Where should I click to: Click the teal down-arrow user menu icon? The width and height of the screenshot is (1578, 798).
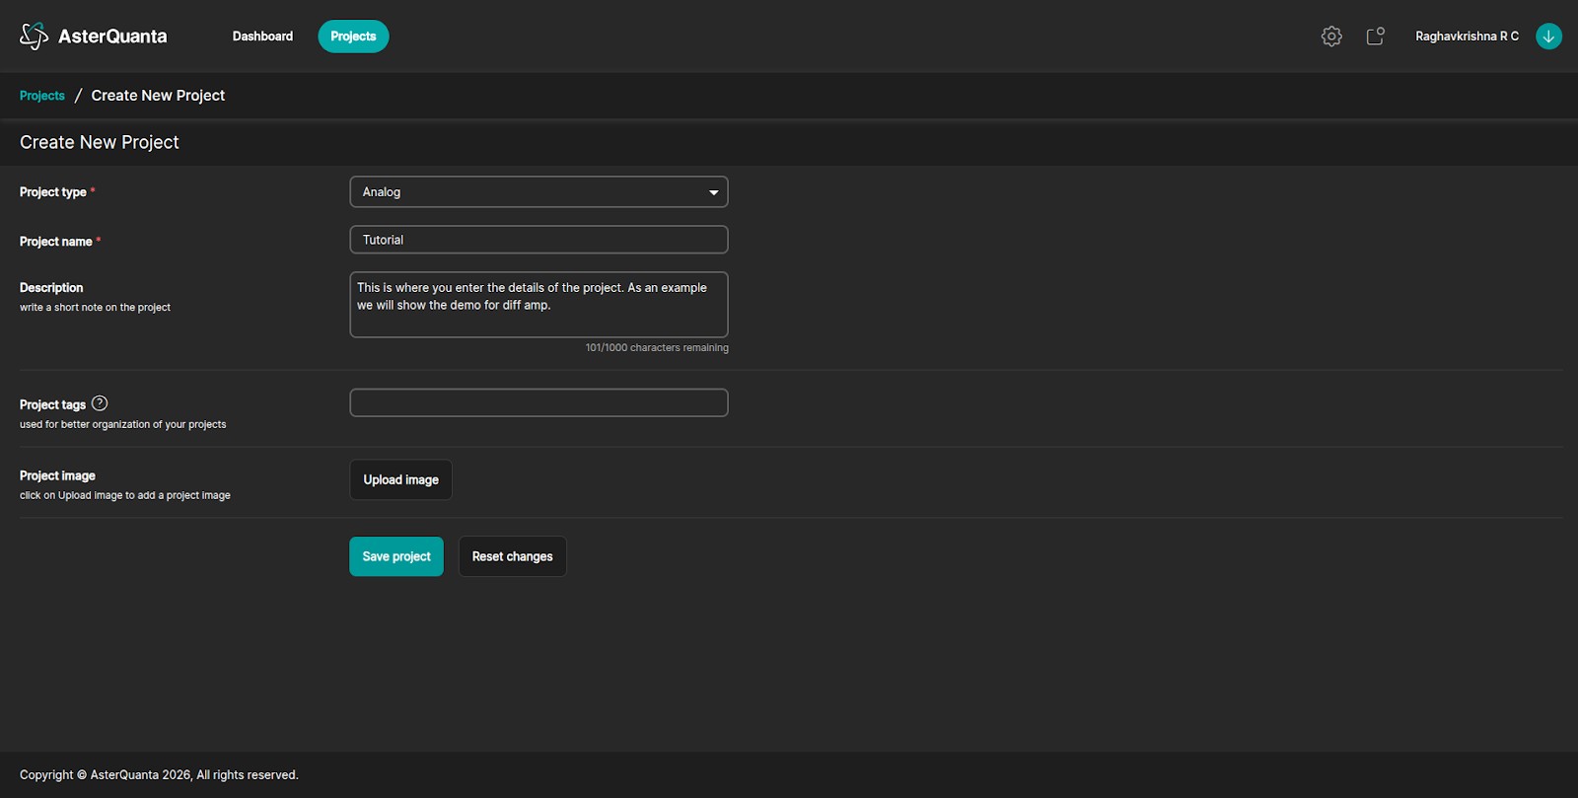[1548, 36]
